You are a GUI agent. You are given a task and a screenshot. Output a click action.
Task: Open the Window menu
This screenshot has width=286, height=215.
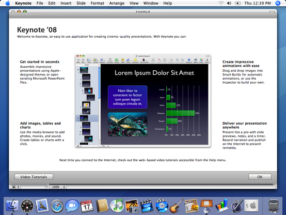click(151, 3)
